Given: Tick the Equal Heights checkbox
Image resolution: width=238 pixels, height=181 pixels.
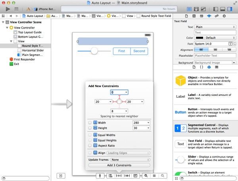Looking at the screenshot, I should pyautogui.click(x=90, y=140).
